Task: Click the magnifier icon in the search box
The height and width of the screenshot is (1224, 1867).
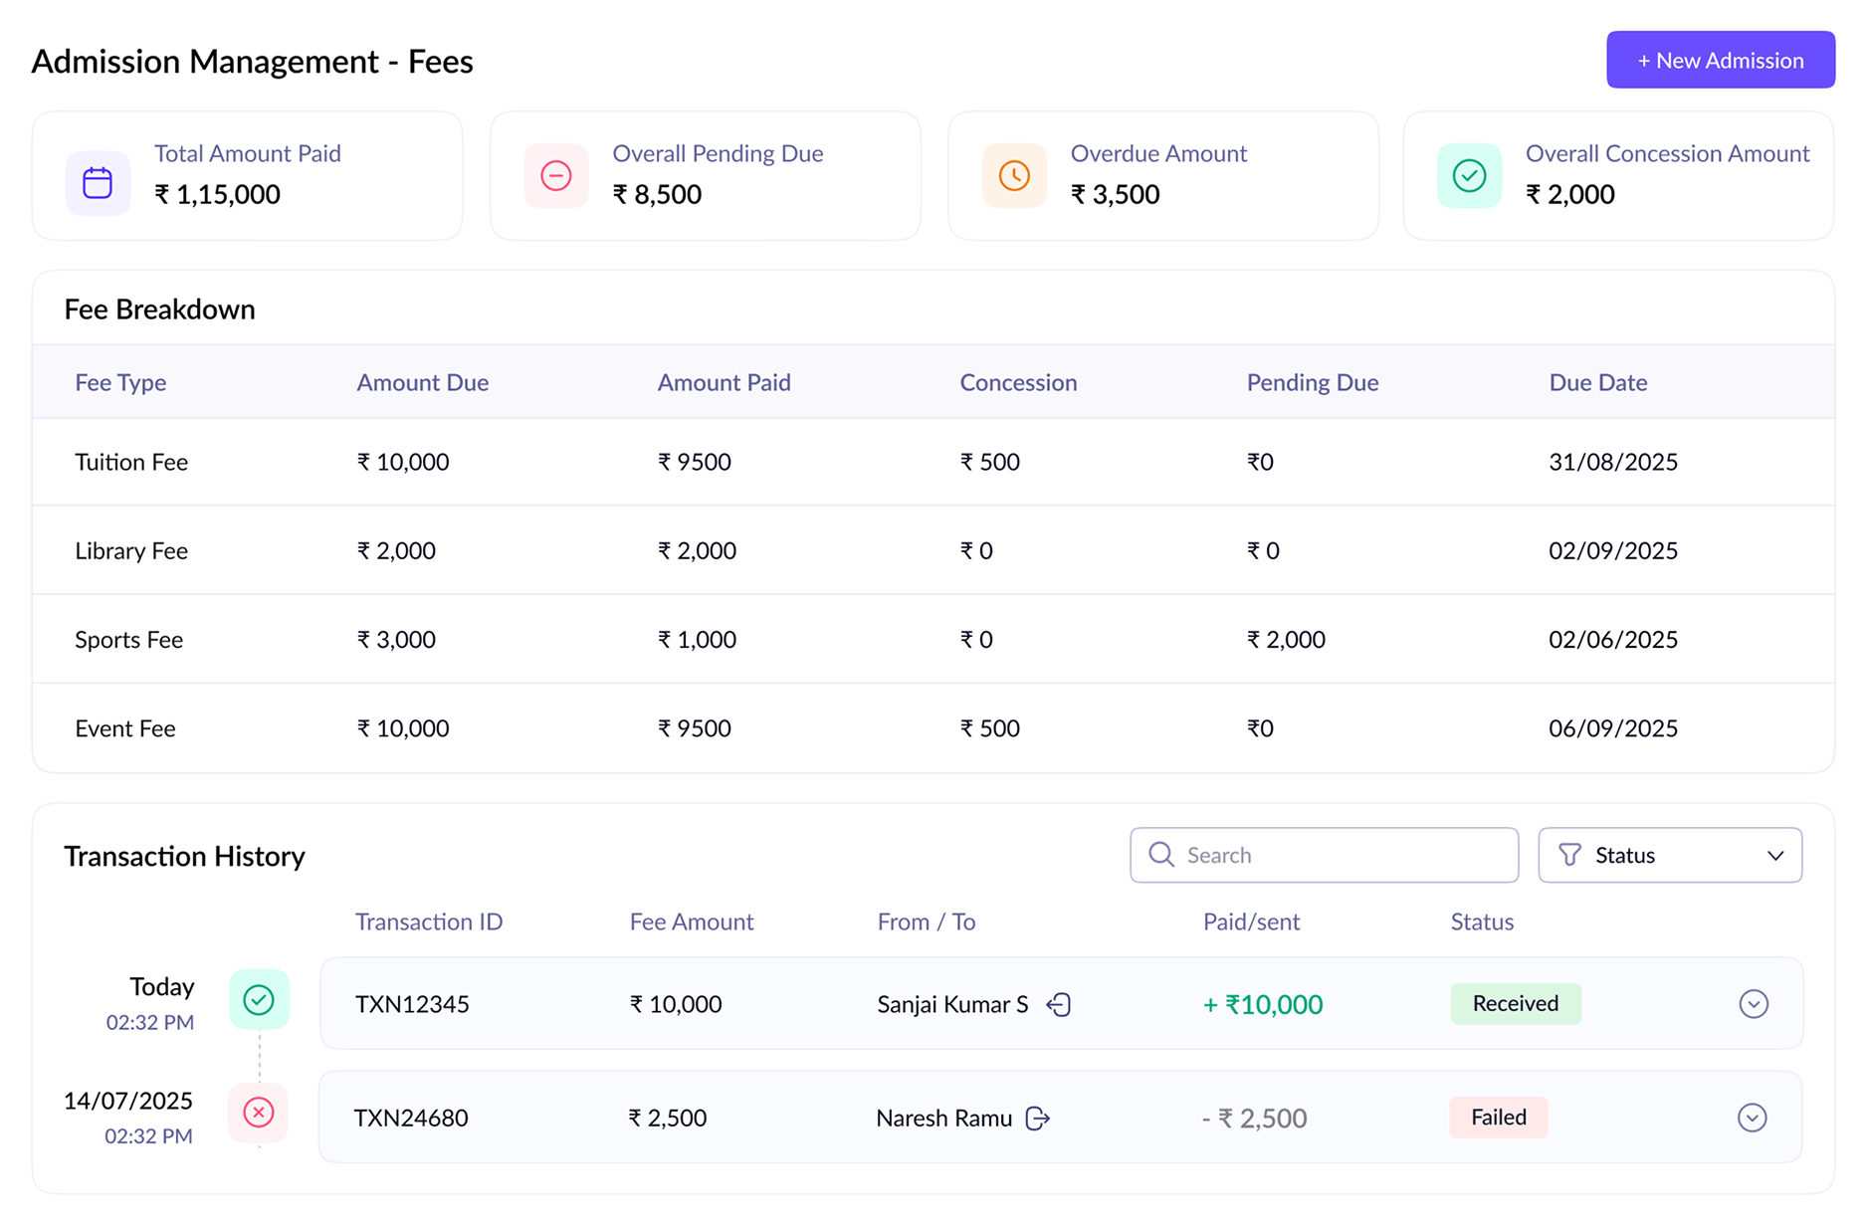Action: pyautogui.click(x=1160, y=855)
